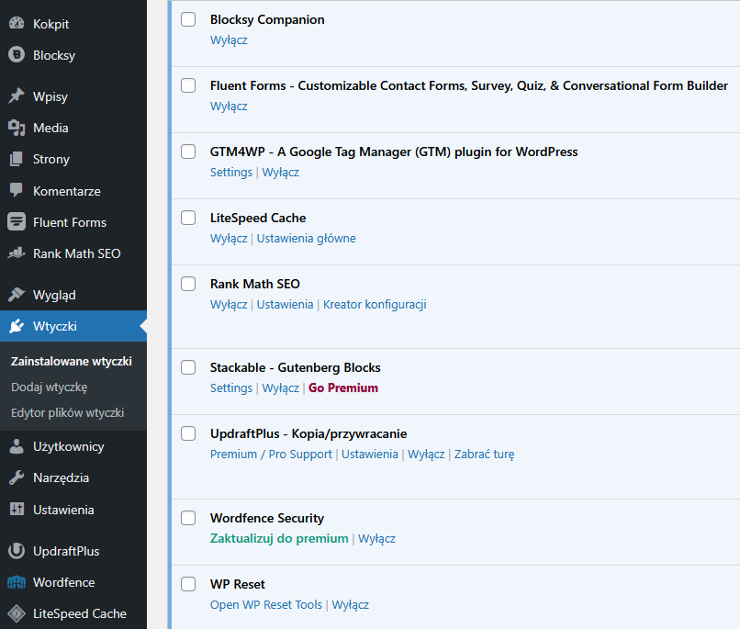Click the Blocksy logo icon in sidebar

point(17,55)
